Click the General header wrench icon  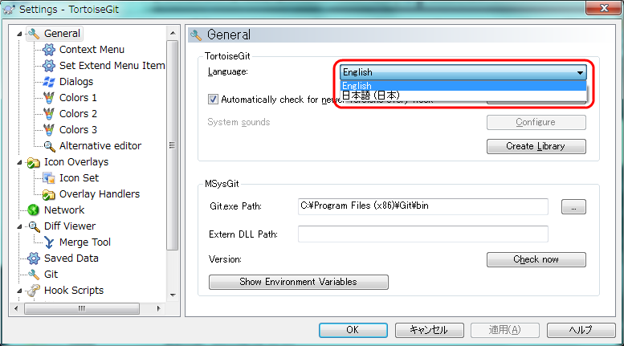(196, 35)
